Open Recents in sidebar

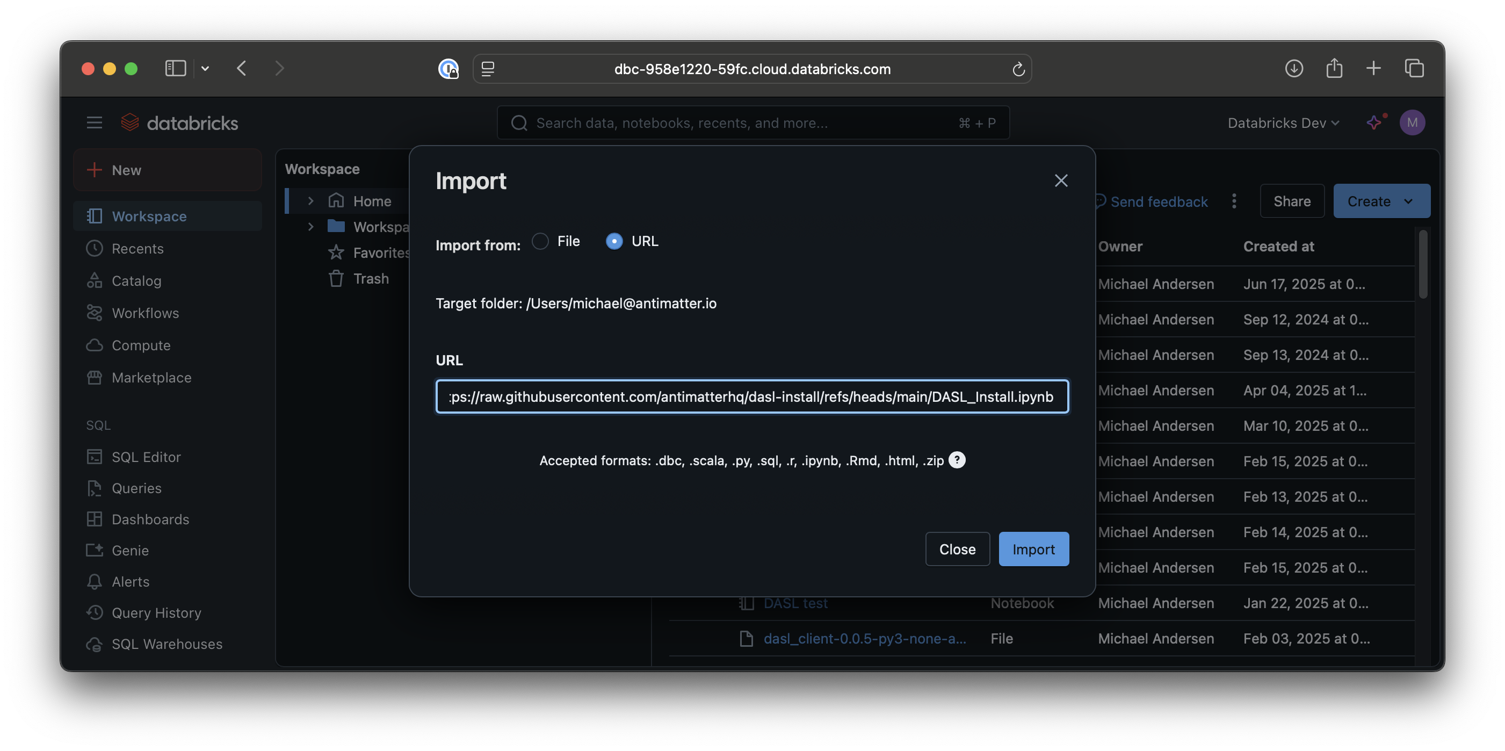tap(168, 248)
